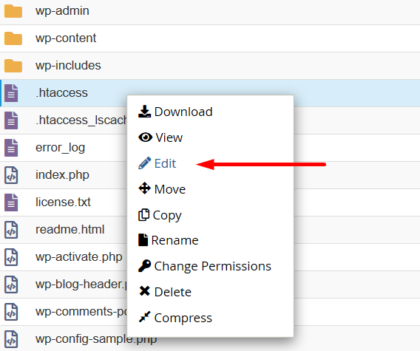The image size is (420, 351).
Task: Choose Rename from the context menu
Action: click(175, 240)
